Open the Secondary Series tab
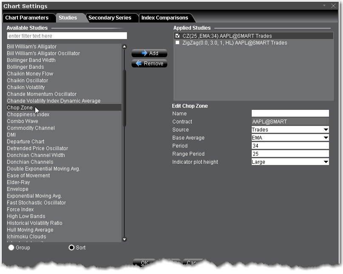 pyautogui.click(x=110, y=18)
